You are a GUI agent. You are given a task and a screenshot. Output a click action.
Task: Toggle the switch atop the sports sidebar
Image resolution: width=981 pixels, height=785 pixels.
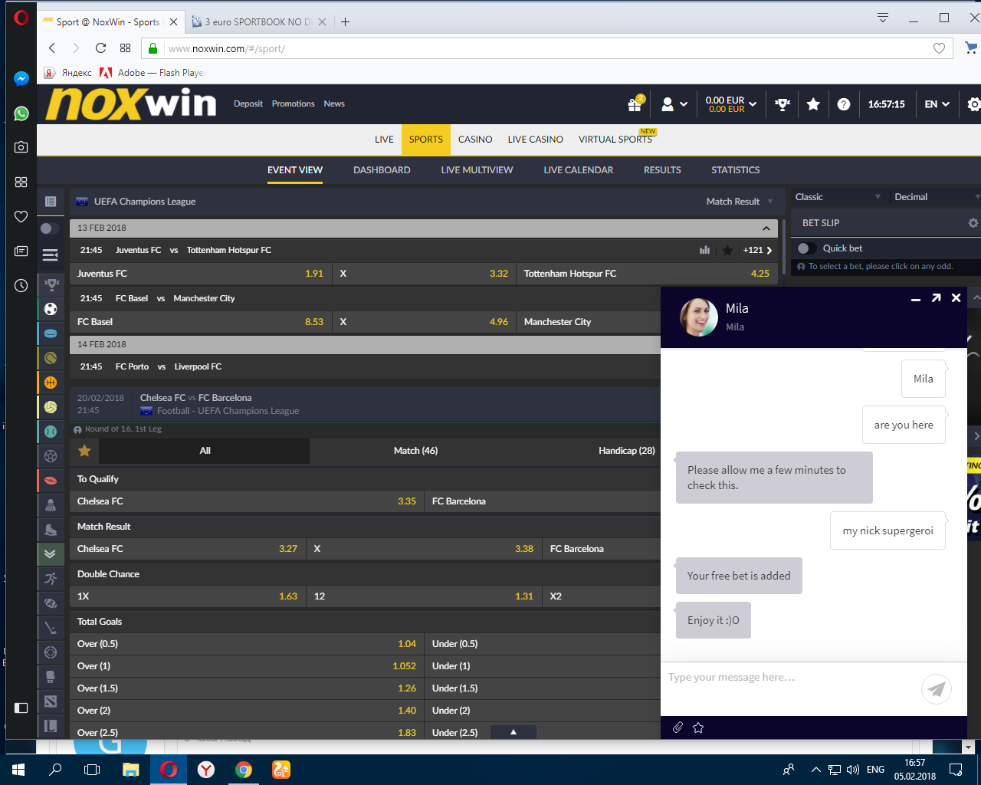[x=50, y=228]
